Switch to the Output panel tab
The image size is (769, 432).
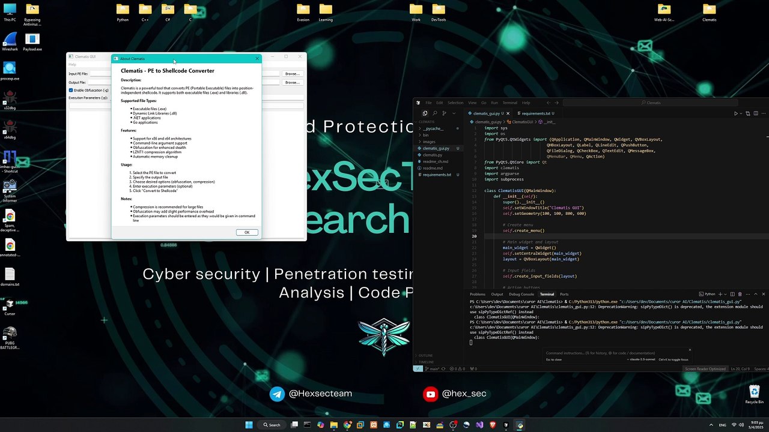click(x=497, y=294)
